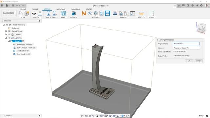Open the INSPECT dropdown menu
Screen dimensions: 210x118
[x=141, y=17]
